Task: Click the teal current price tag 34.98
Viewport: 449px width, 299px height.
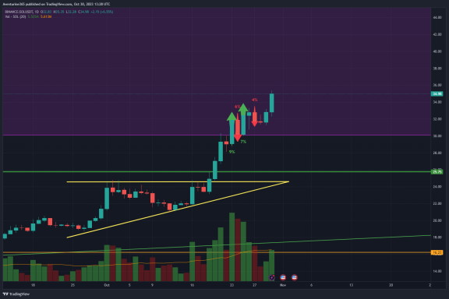Action: pos(437,94)
